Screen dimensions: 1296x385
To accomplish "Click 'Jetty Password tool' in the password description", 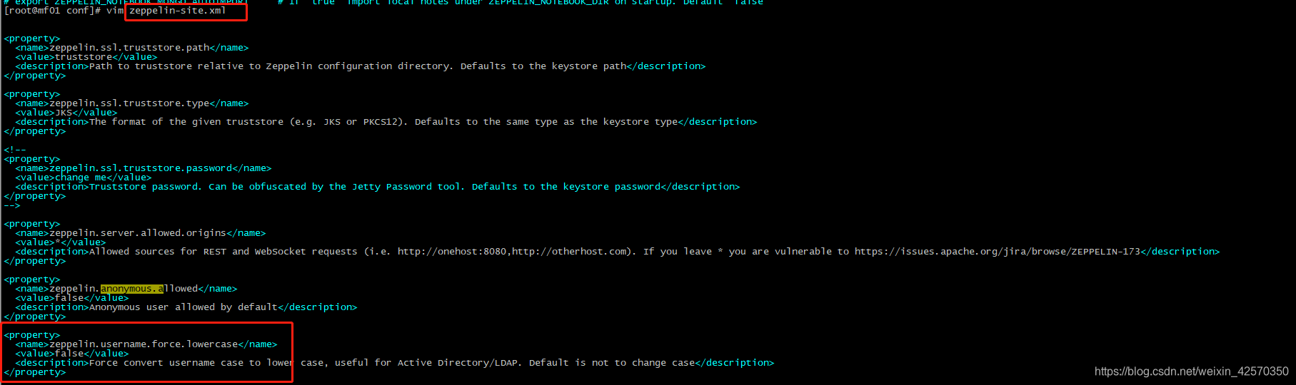I will click(406, 187).
